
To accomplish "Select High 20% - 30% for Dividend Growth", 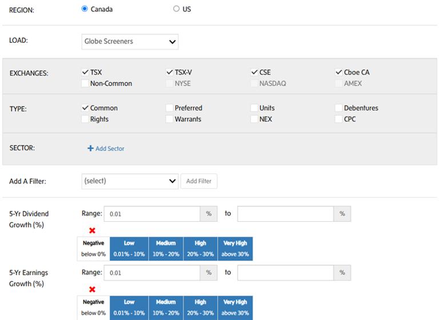I will tap(201, 249).
